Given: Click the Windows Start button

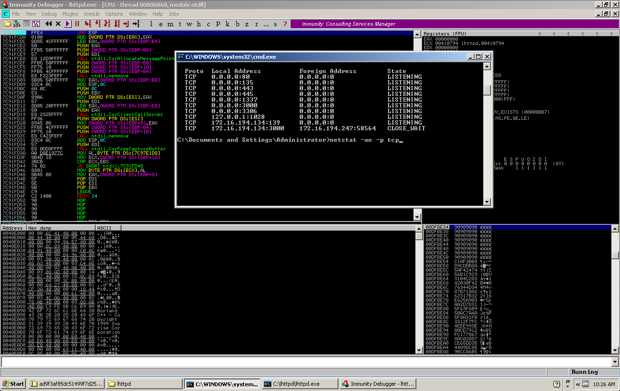Looking at the screenshot, I should click(13, 384).
